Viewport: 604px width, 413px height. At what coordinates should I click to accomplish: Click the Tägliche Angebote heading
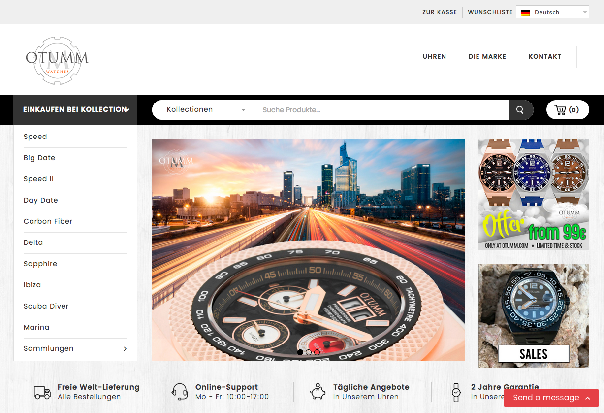coord(371,387)
